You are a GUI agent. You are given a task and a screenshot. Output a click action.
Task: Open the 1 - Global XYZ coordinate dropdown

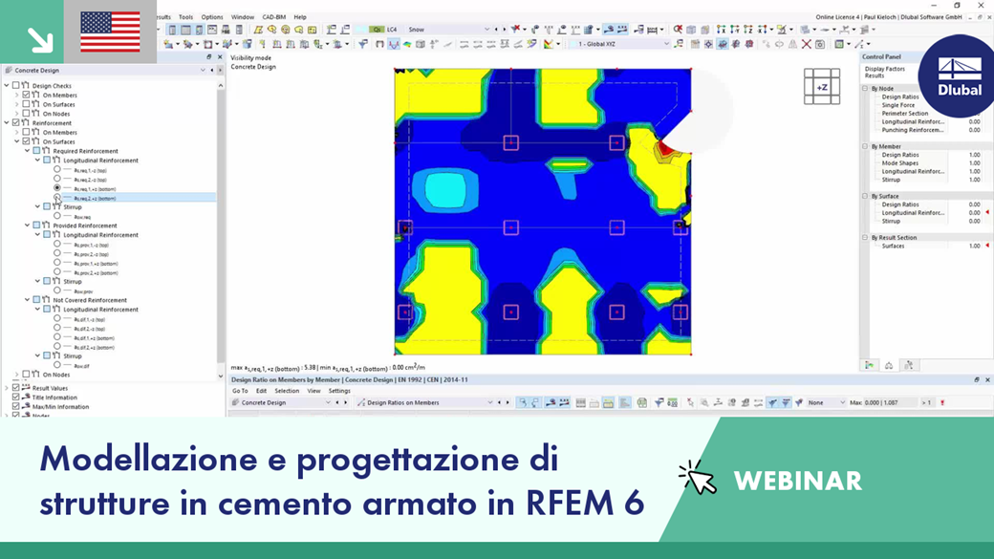click(665, 44)
